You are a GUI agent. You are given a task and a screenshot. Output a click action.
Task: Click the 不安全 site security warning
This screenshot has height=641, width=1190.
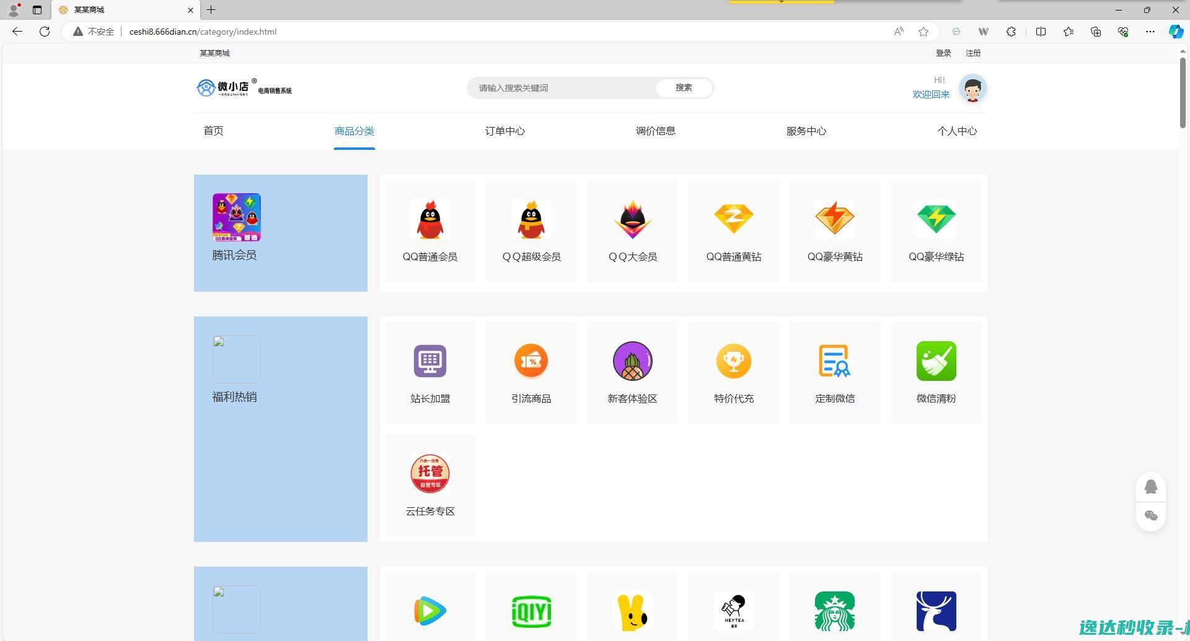coord(94,32)
